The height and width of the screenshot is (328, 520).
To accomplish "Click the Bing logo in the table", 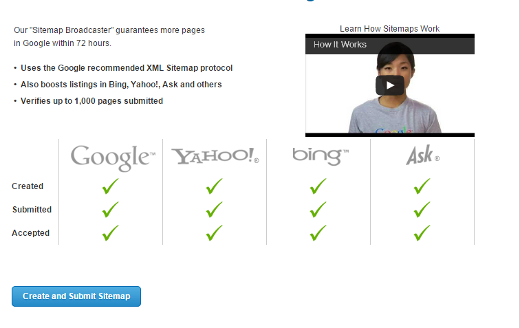I will (321, 156).
